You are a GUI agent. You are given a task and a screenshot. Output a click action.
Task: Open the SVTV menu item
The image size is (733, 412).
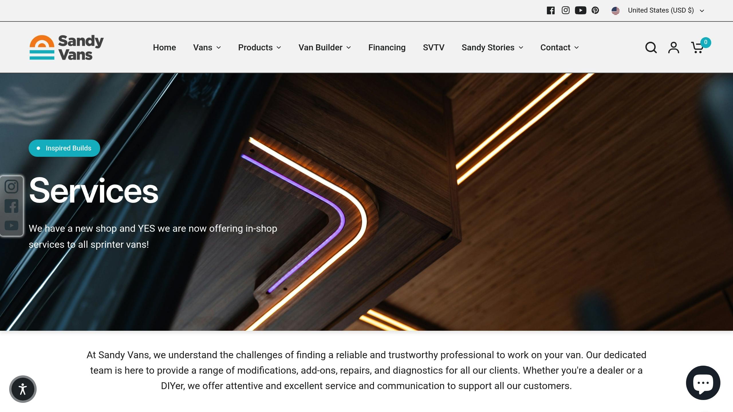[434, 47]
